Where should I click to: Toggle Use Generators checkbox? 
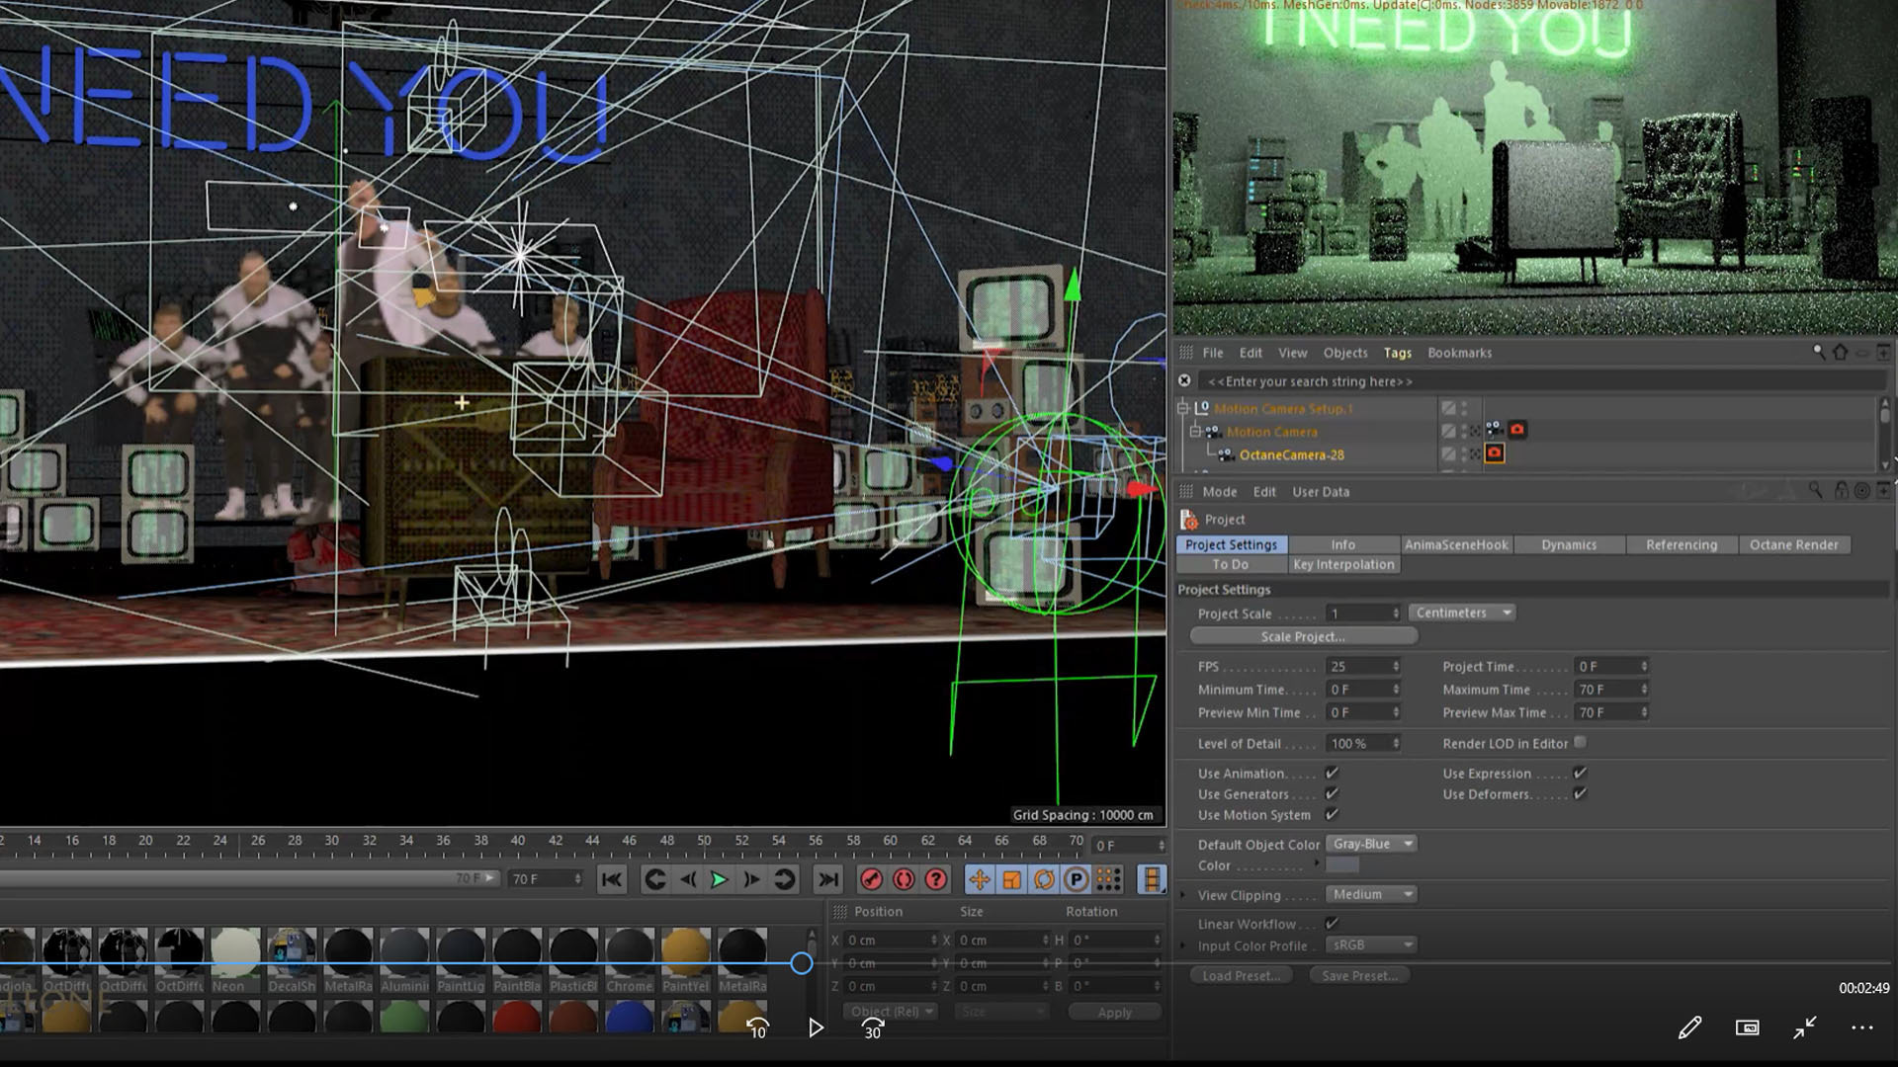click(1332, 793)
